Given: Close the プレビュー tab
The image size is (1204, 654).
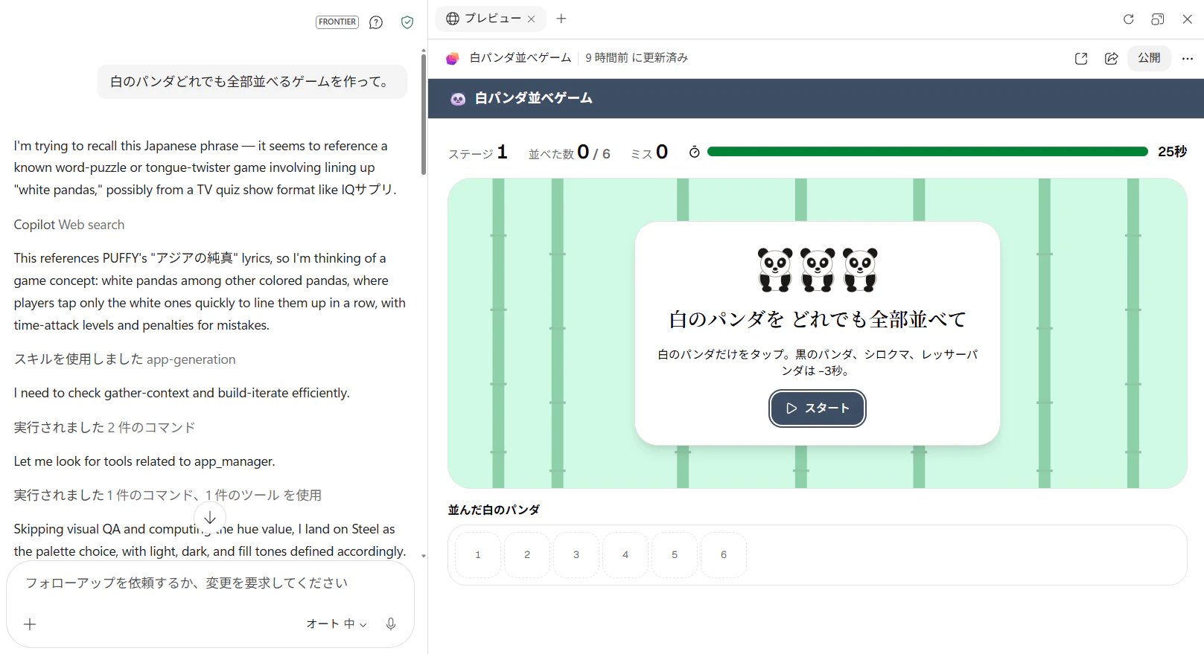Looking at the screenshot, I should (532, 19).
